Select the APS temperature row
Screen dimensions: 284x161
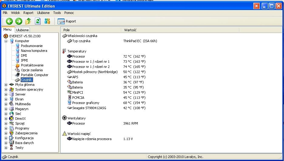coord(106,77)
